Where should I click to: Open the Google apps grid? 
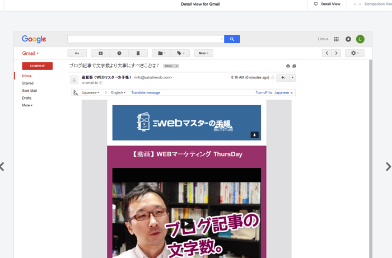[x=336, y=39]
